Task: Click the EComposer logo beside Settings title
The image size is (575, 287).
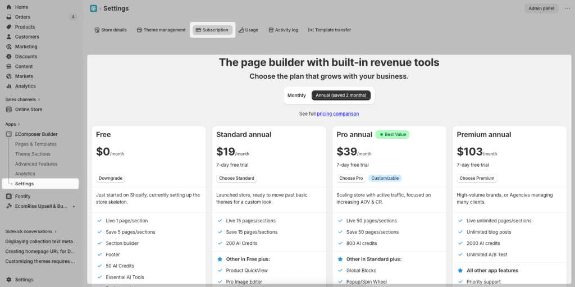Action: [x=94, y=8]
